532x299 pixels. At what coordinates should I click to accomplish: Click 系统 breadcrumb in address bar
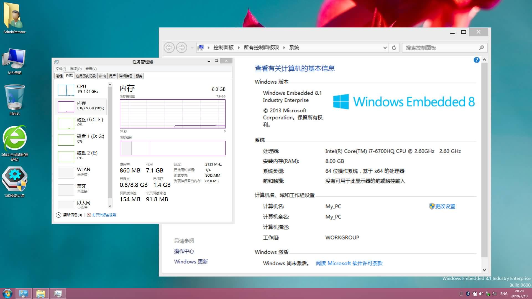click(x=294, y=48)
